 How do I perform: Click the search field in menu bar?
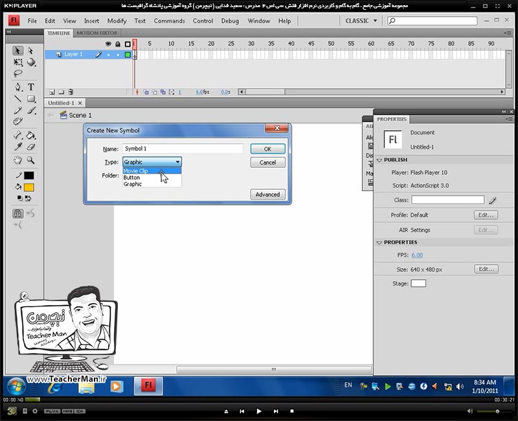433,21
